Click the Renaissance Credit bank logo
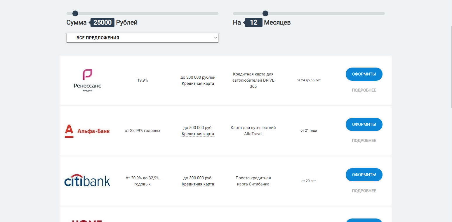 [x=87, y=80]
